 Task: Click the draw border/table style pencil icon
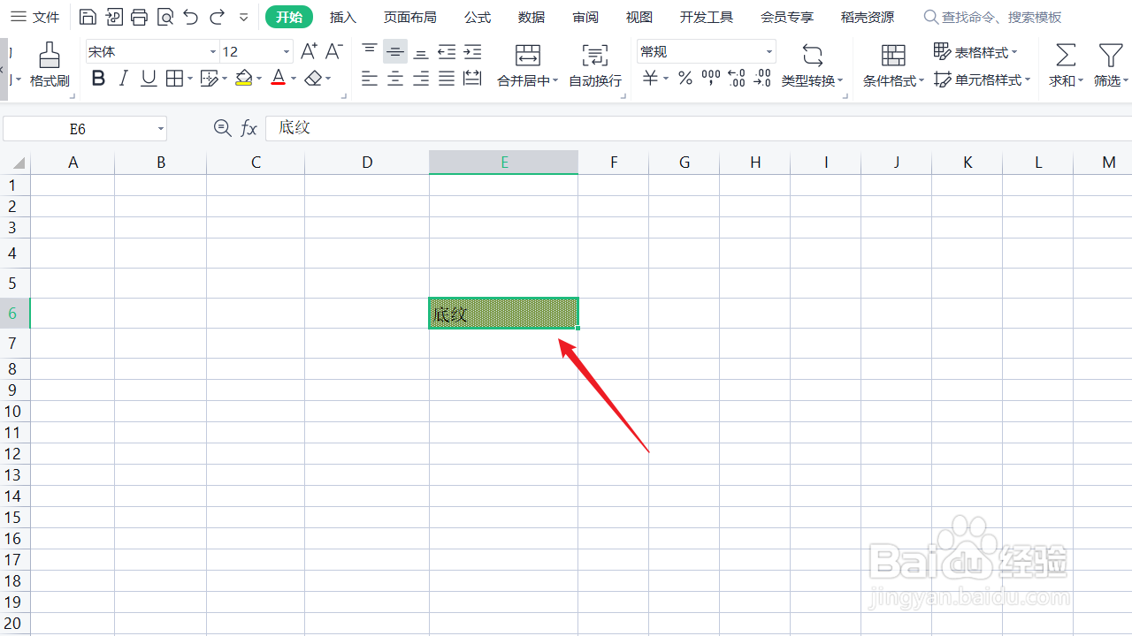[209, 79]
